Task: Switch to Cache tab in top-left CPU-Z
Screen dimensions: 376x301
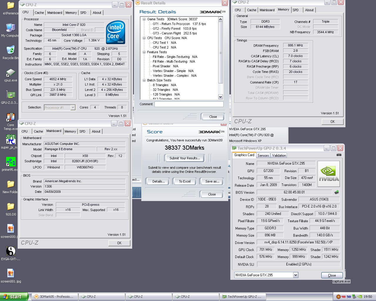Action: pos(39,13)
